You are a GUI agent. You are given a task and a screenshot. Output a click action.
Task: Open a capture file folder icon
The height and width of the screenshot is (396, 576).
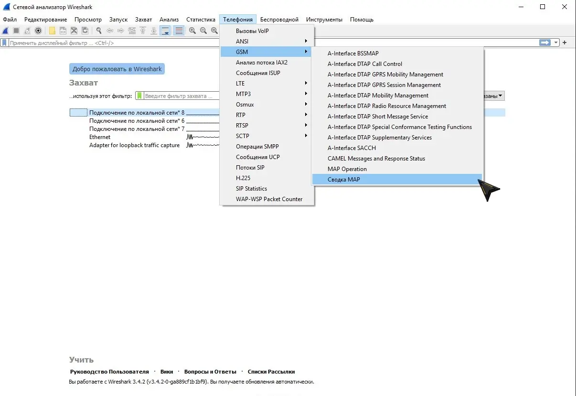[52, 31]
